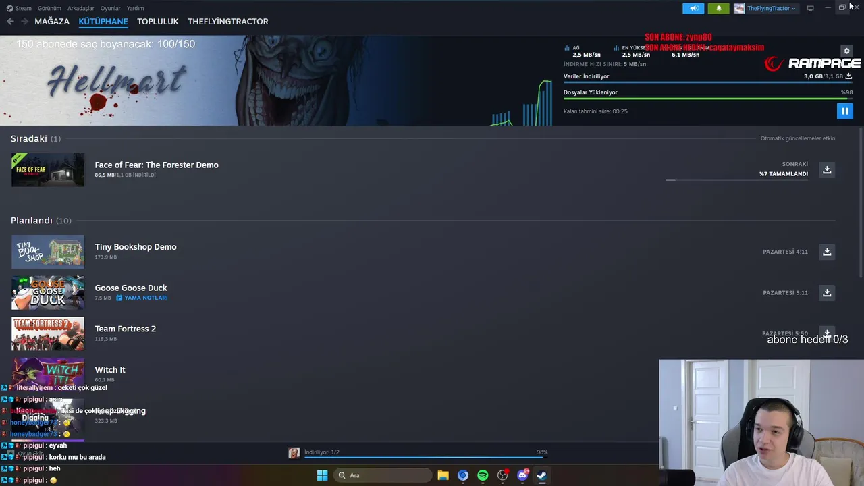Open the Oyunlar menu
Viewport: 864px width, 486px height.
click(x=110, y=8)
